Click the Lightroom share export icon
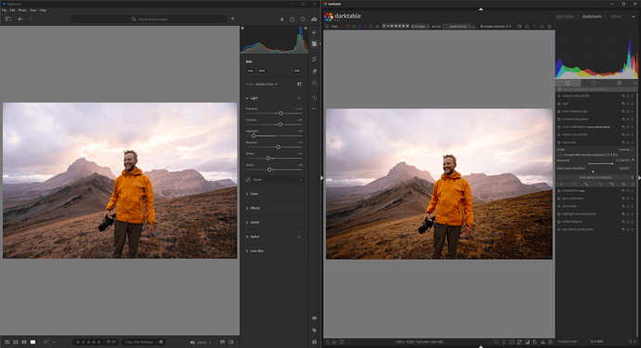The image size is (641, 348). [293, 19]
